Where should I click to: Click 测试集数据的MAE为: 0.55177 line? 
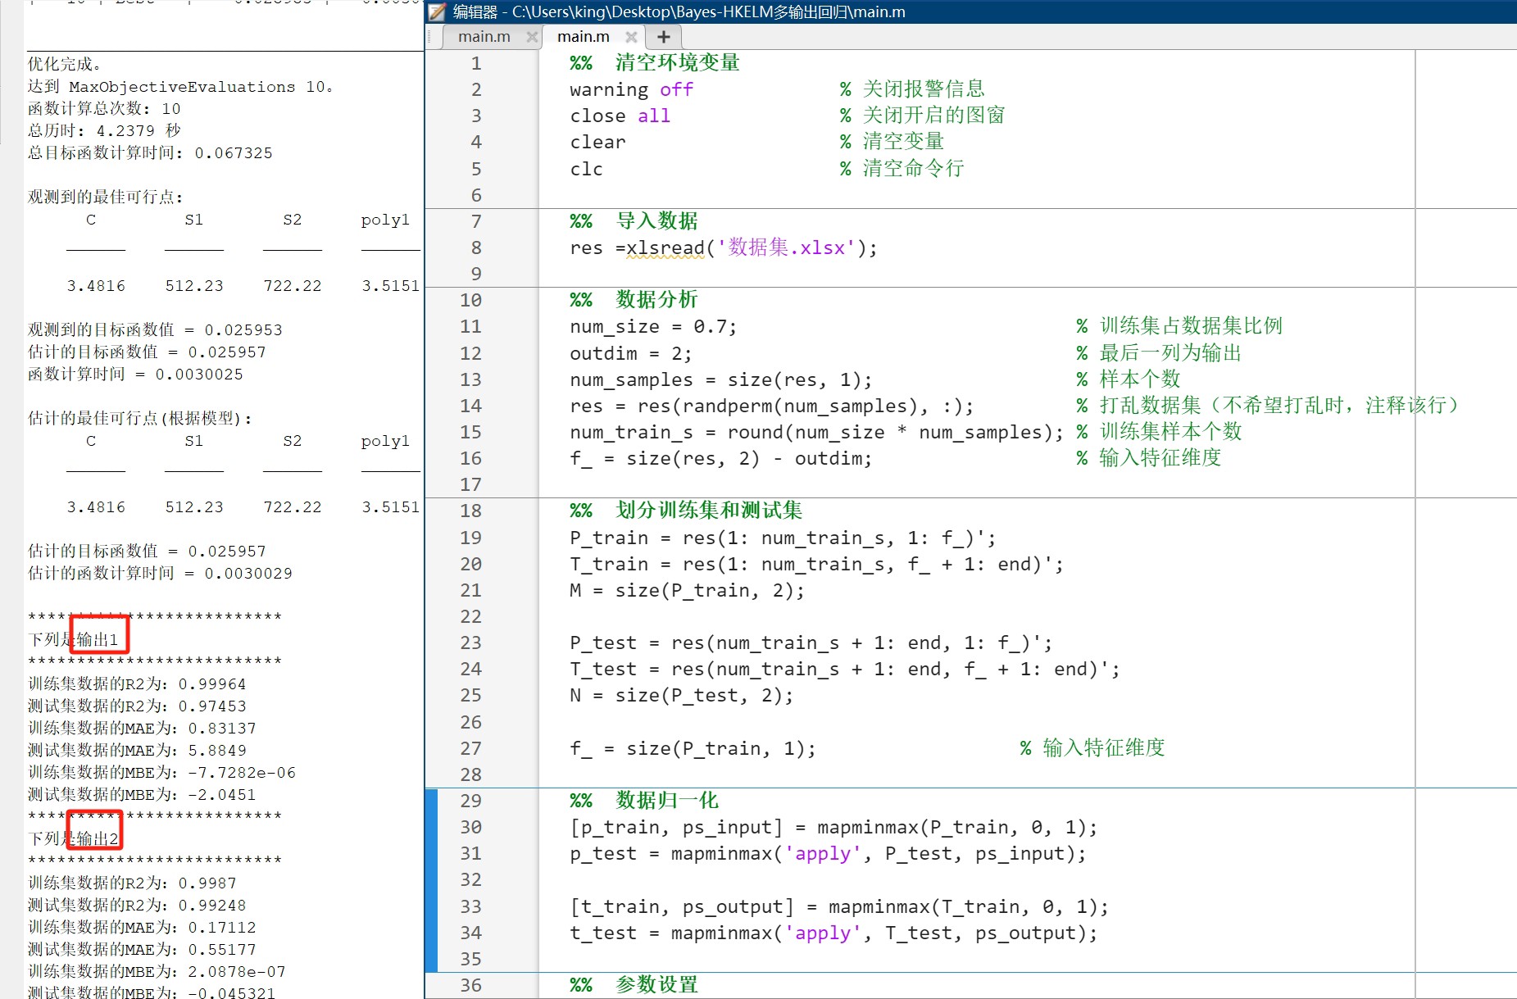(x=142, y=949)
